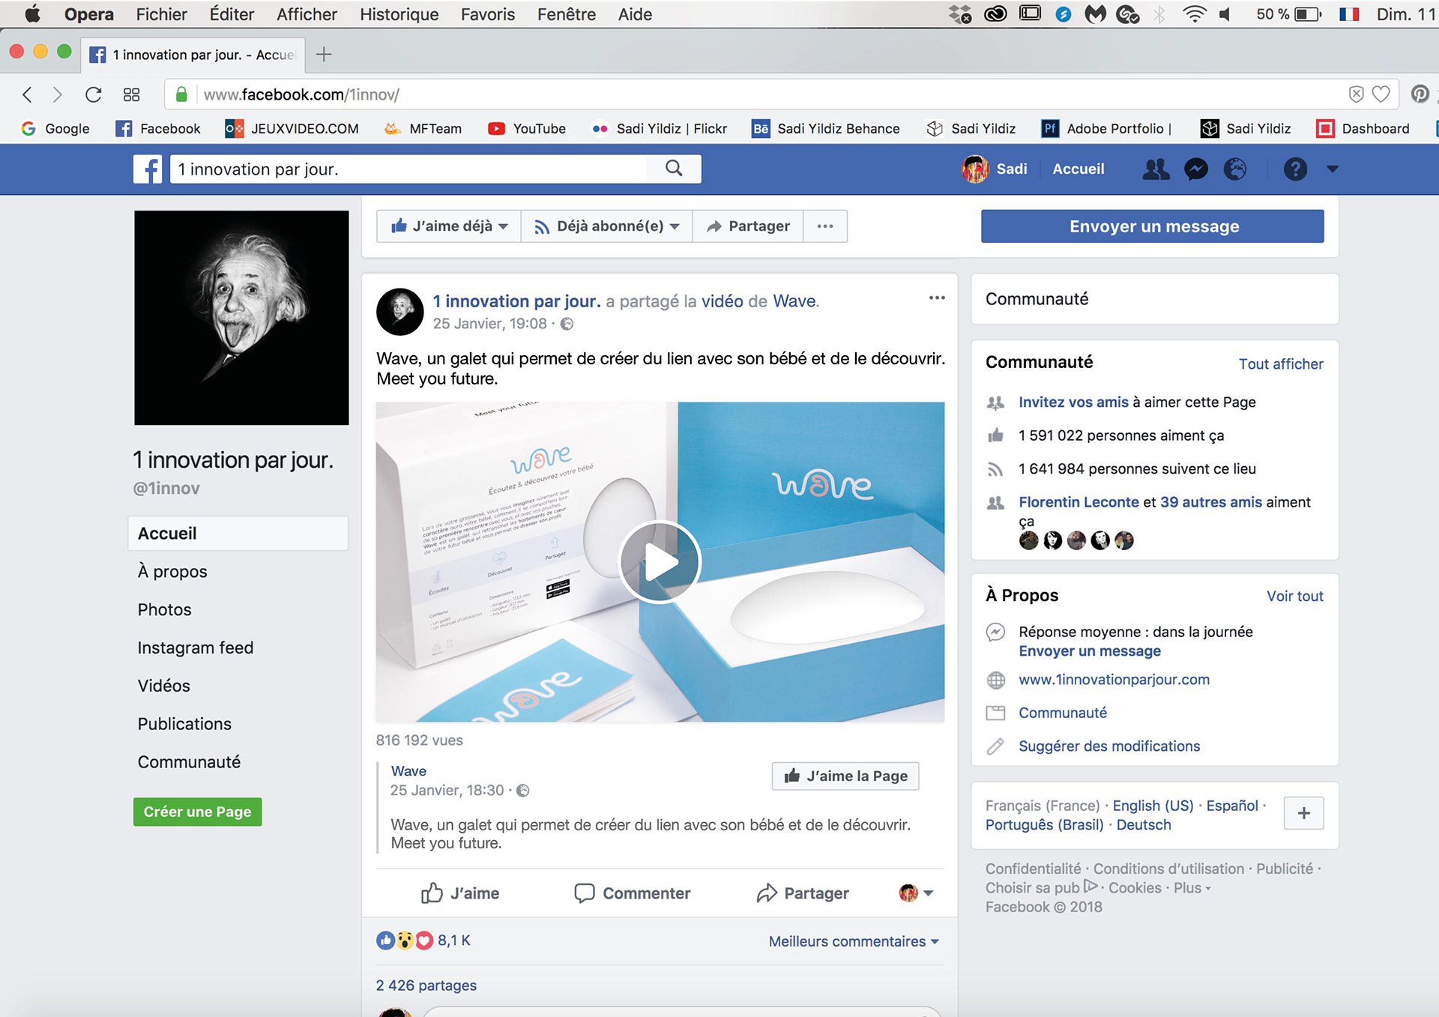Select the Vidéos page tab

click(x=163, y=686)
